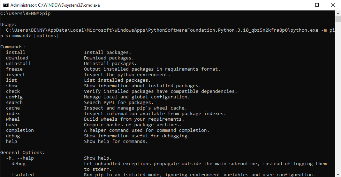Open the cmd.exe system menu icon

[x=6, y=5]
